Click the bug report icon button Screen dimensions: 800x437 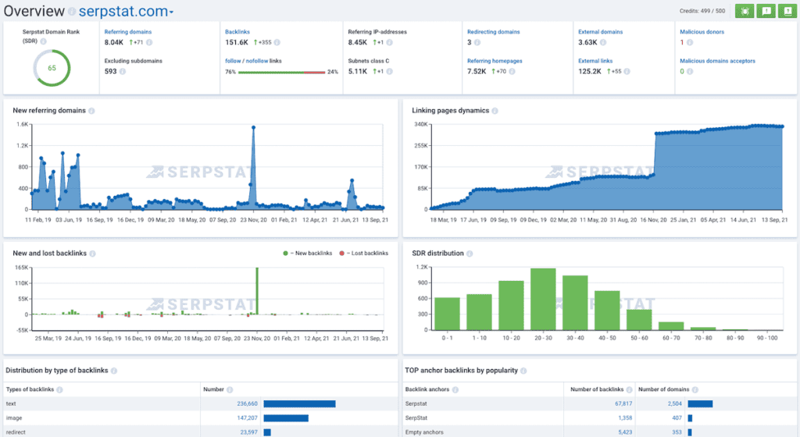tap(745, 11)
